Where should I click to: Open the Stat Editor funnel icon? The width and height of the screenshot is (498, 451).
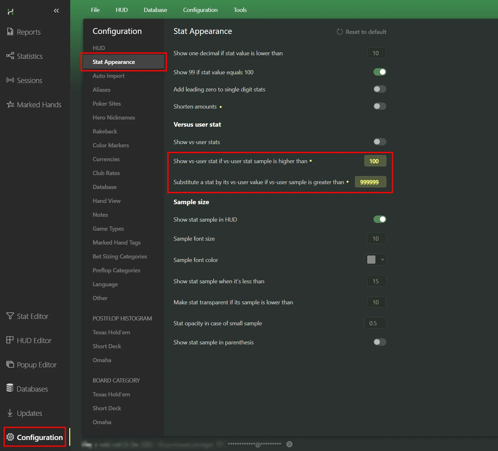tap(10, 316)
